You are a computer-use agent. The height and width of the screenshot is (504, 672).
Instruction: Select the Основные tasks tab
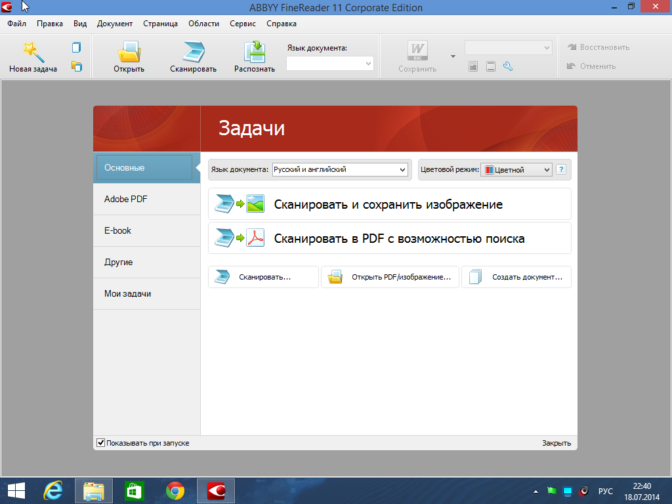[146, 167]
